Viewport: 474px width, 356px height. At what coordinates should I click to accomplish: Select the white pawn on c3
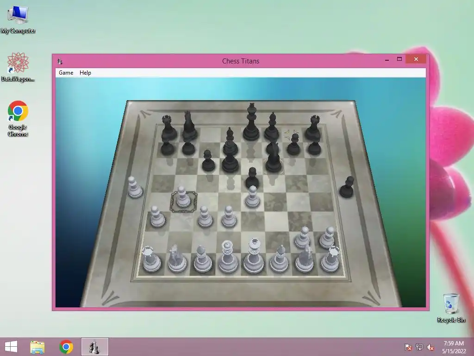205,217
